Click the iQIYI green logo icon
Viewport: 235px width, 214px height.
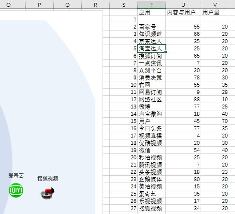click(x=16, y=190)
